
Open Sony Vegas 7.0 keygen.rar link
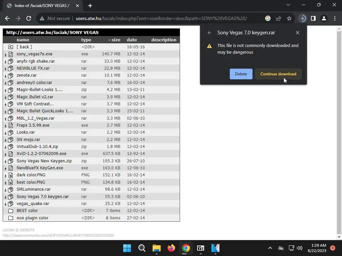(x=43, y=197)
